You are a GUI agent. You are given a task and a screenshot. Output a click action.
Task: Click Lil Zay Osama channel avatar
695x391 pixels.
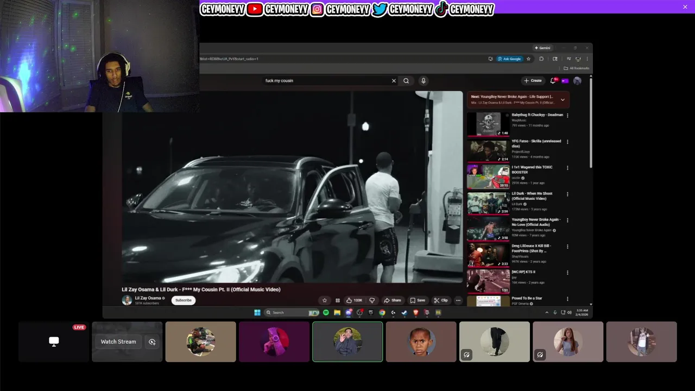pos(127,300)
